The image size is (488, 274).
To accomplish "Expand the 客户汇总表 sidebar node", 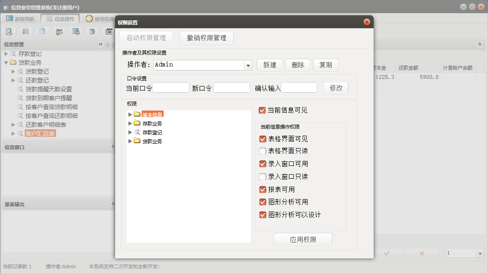I will (x=13, y=133).
